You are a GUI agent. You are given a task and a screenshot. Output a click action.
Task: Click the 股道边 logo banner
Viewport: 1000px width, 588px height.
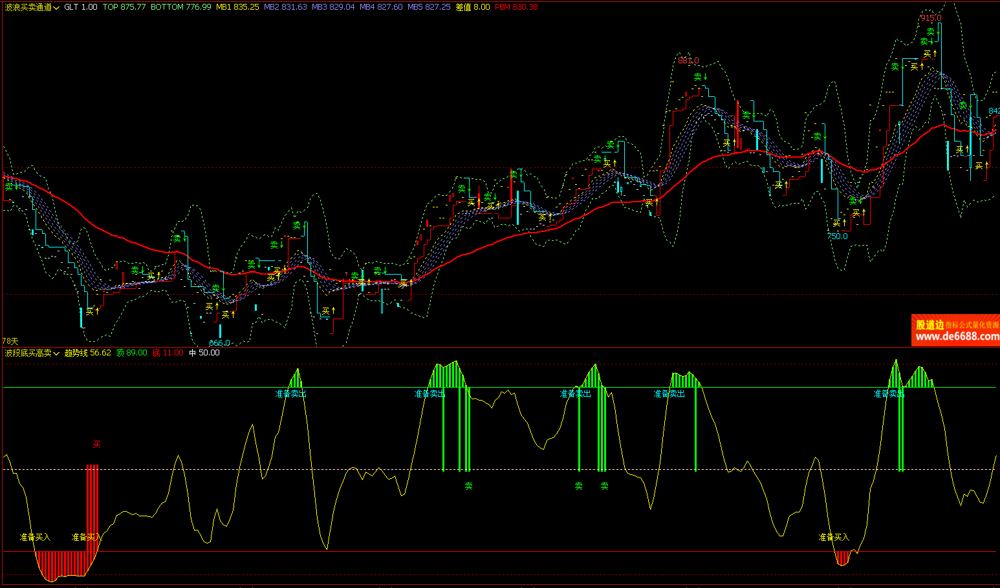pos(929,325)
